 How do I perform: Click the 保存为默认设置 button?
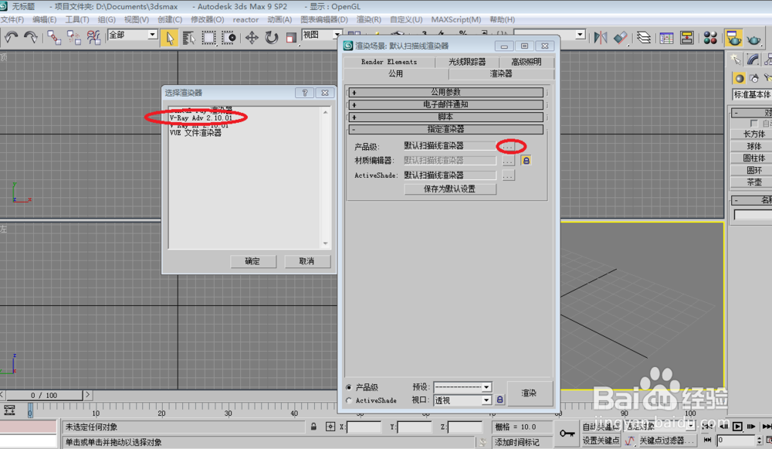pyautogui.click(x=450, y=189)
